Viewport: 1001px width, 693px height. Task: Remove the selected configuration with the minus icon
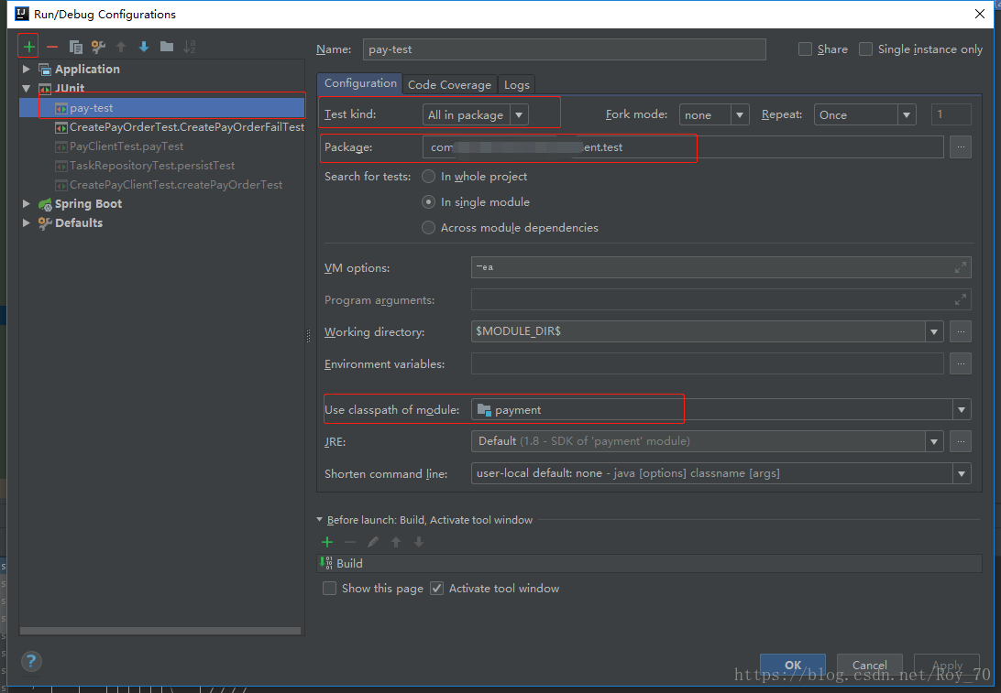52,47
